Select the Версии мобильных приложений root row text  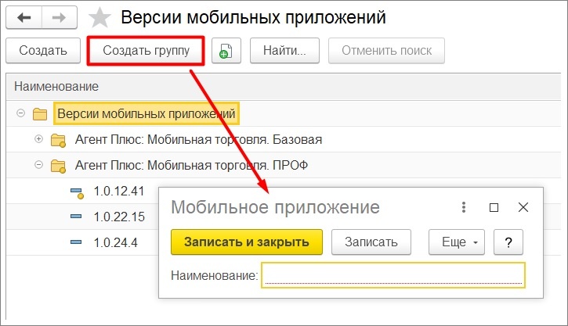(147, 113)
